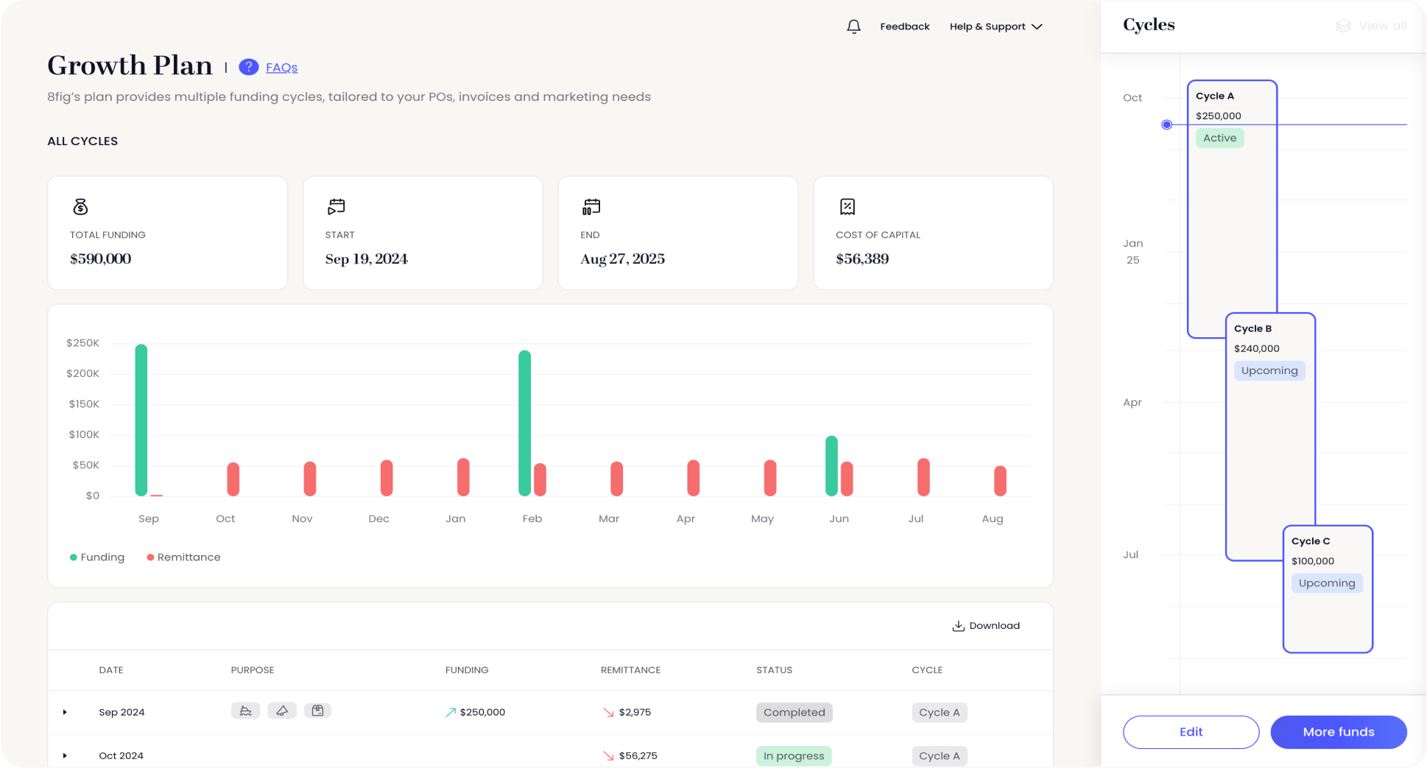
Task: Click the More funds button
Action: tap(1338, 732)
